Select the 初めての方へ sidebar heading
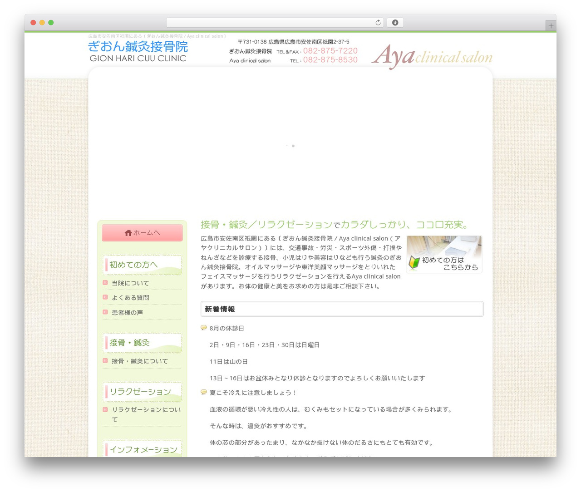The height and width of the screenshot is (492, 581). tap(142, 265)
